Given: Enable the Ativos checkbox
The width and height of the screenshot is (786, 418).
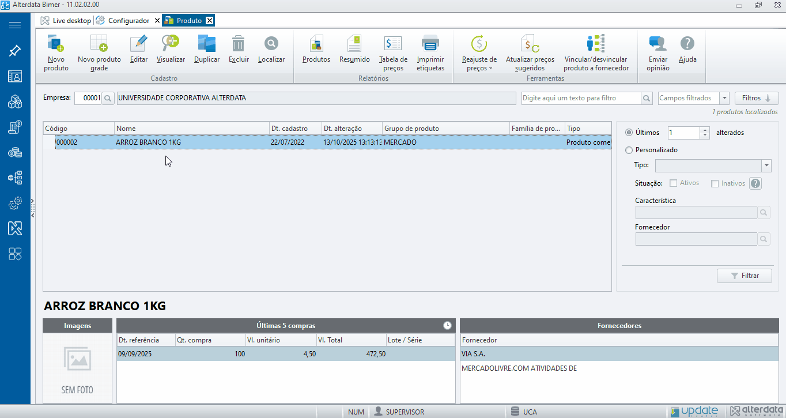Looking at the screenshot, I should click(x=673, y=183).
